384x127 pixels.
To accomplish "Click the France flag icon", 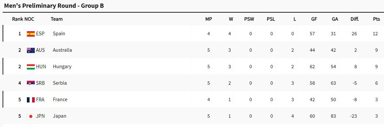I will [30, 100].
